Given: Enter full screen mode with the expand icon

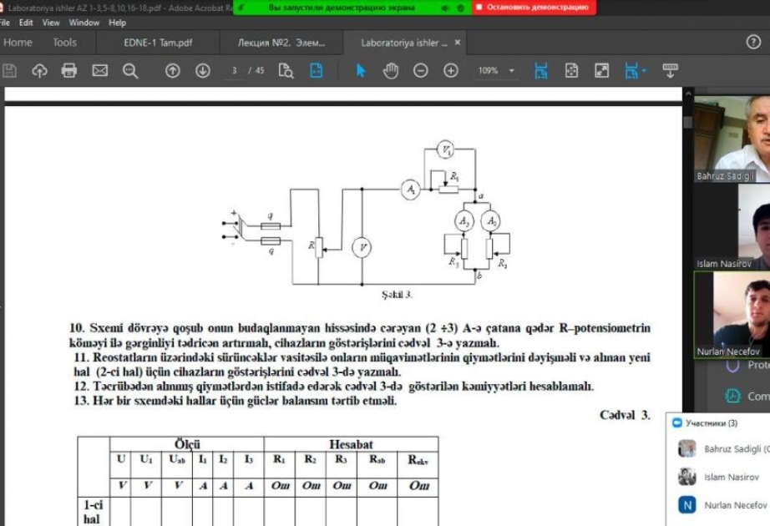Looking at the screenshot, I should pyautogui.click(x=601, y=71).
